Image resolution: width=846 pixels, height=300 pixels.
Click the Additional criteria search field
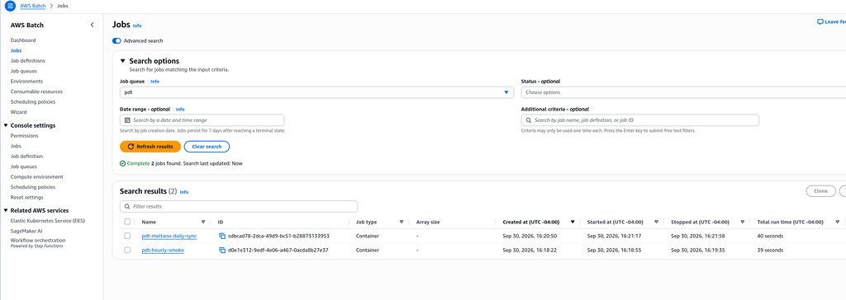pos(640,120)
